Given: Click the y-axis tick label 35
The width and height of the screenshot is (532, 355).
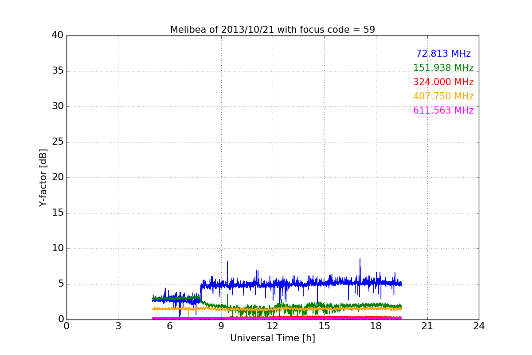Looking at the screenshot, I should 58,71.
